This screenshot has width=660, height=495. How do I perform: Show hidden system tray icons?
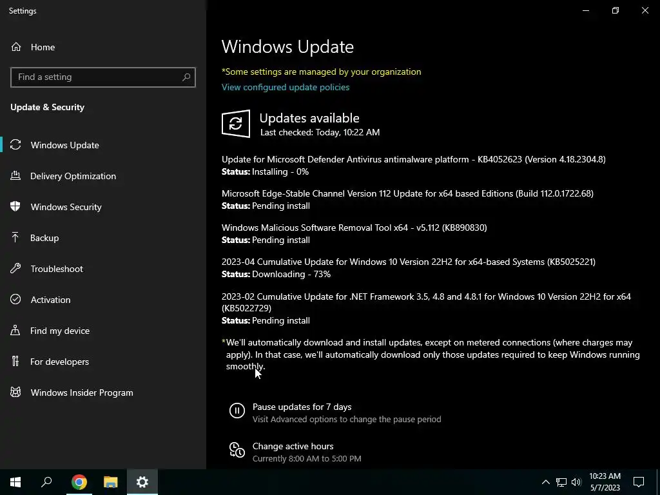545,482
